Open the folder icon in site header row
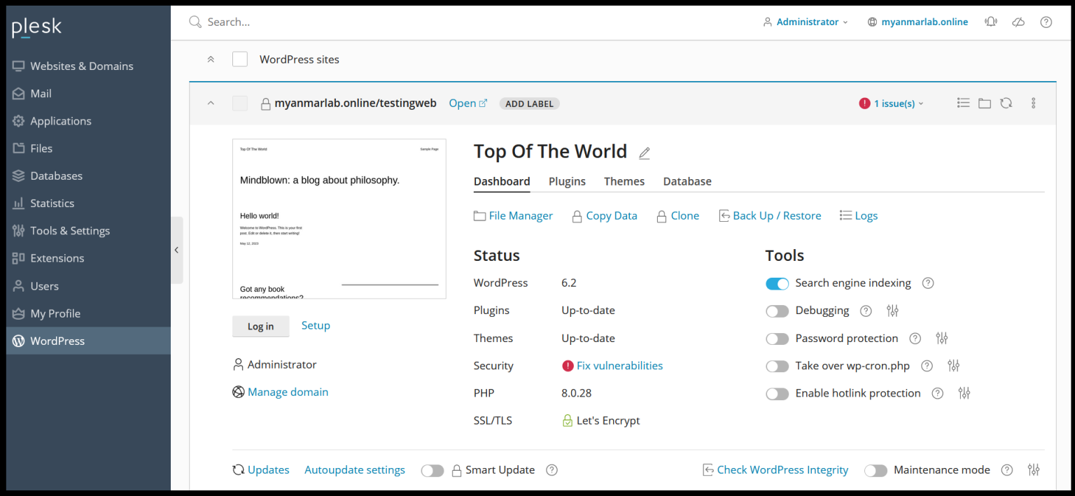The image size is (1075, 496). 985,103
